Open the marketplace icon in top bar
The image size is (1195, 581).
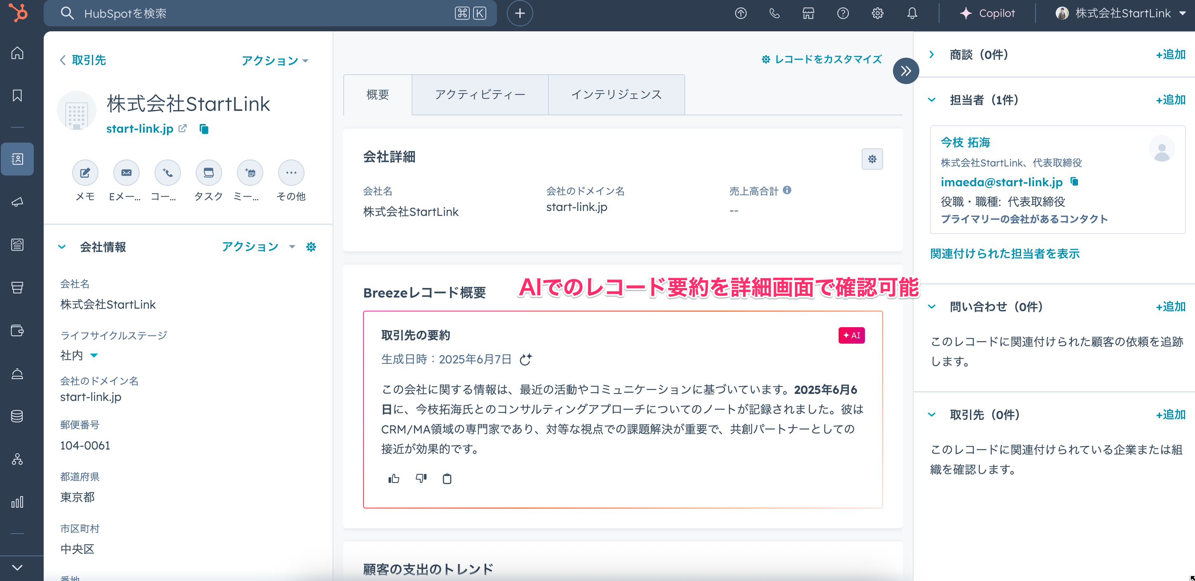coord(808,14)
